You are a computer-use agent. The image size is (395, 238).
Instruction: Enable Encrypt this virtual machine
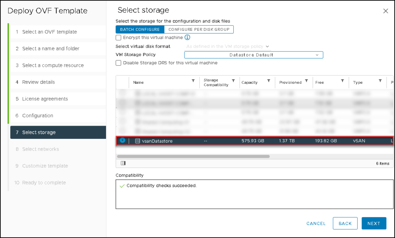click(118, 37)
